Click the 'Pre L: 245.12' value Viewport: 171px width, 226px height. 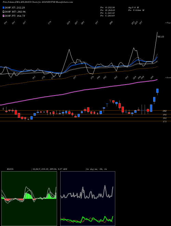[x=107, y=13]
